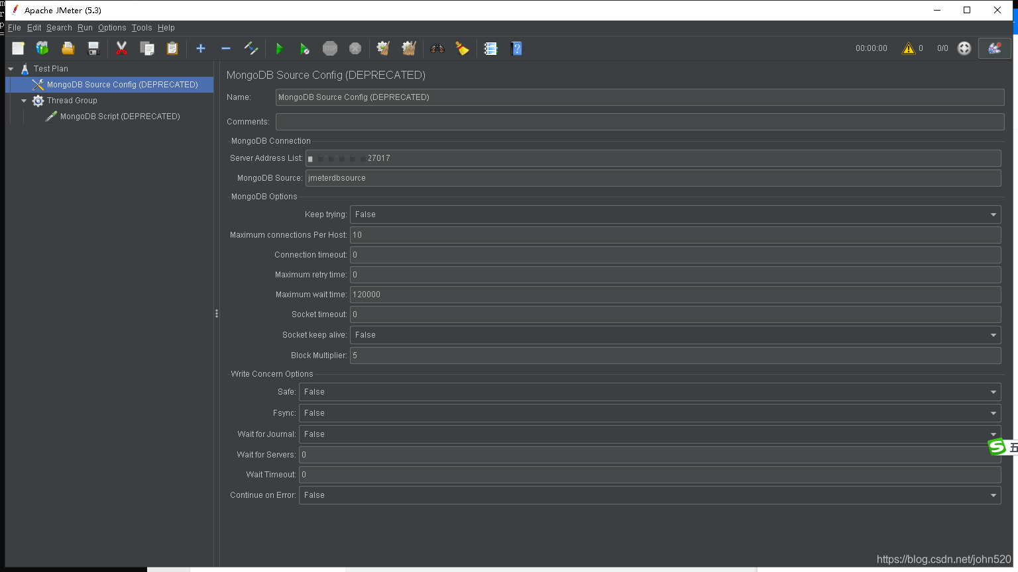Collapse the Thread Group tree node
The image size is (1018, 572).
click(x=24, y=101)
